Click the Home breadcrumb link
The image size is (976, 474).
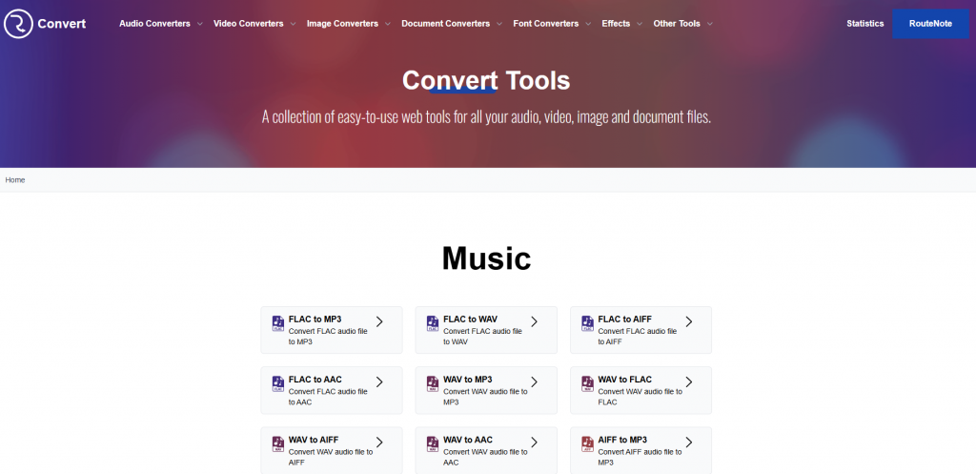pyautogui.click(x=15, y=180)
